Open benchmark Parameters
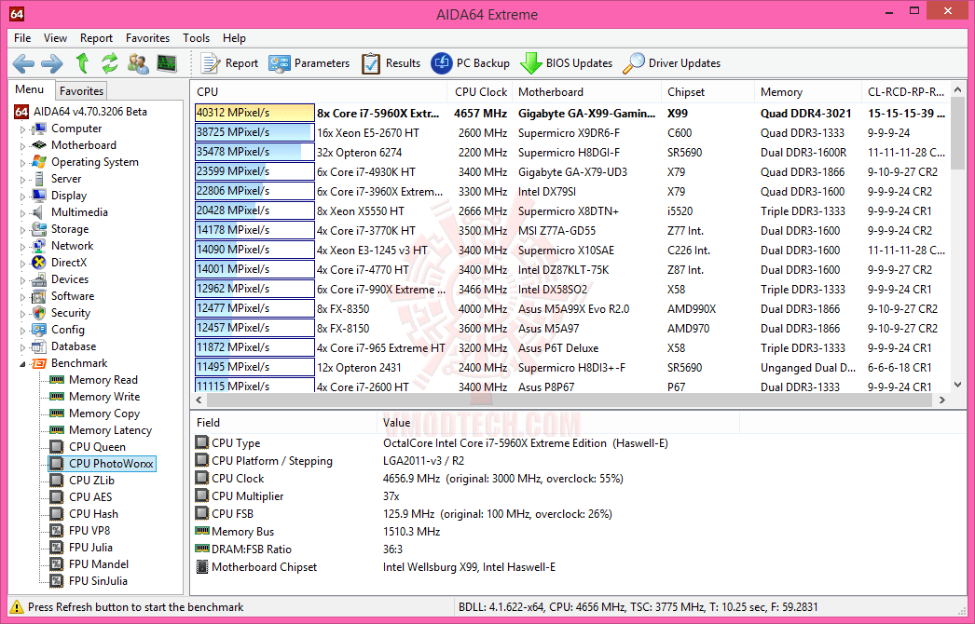 (x=309, y=62)
